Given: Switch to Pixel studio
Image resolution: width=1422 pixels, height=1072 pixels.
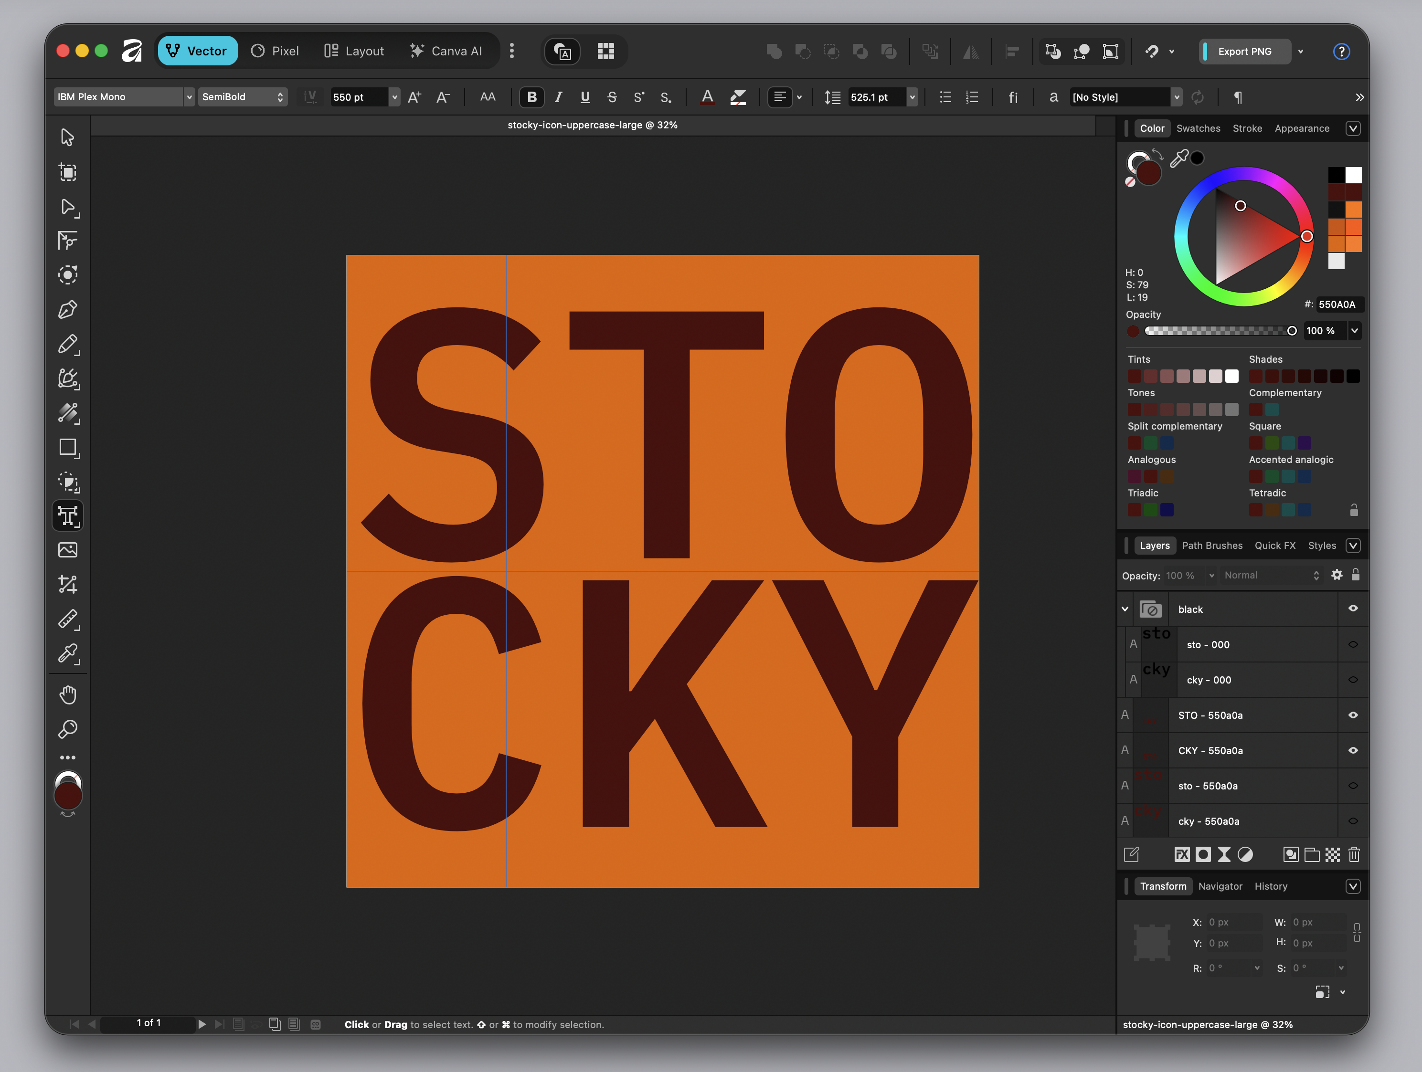Looking at the screenshot, I should click(275, 51).
